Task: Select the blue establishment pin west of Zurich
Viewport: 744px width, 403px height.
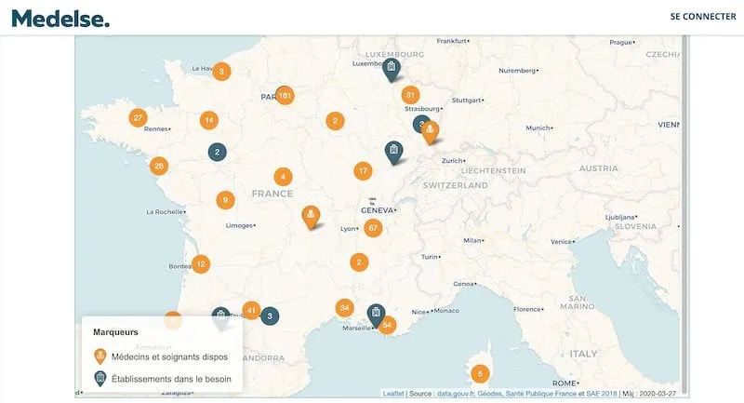Action: pos(394,151)
